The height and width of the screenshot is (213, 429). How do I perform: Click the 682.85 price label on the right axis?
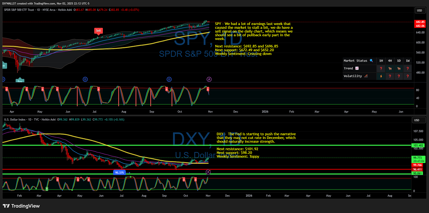click(x=420, y=22)
